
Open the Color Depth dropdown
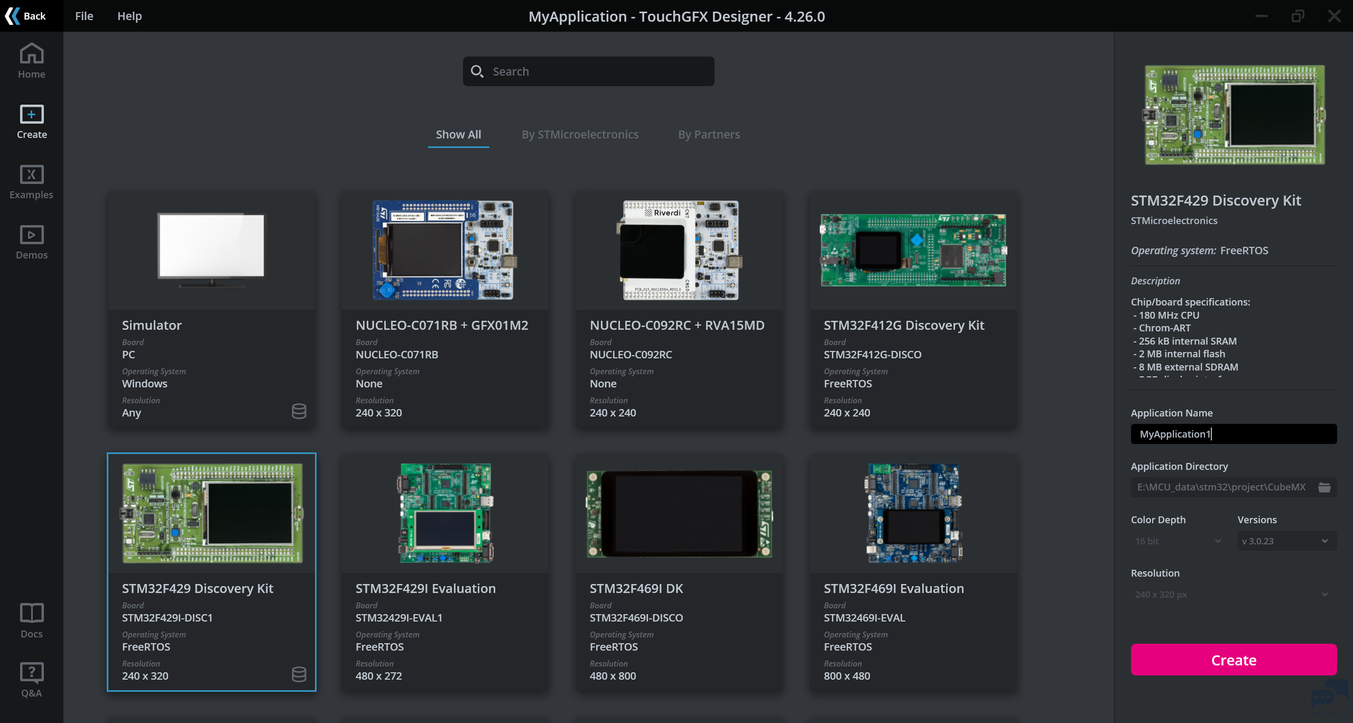(x=1178, y=541)
